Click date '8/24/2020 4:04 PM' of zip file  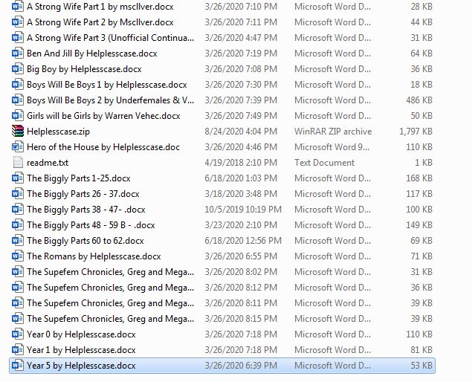click(x=241, y=132)
